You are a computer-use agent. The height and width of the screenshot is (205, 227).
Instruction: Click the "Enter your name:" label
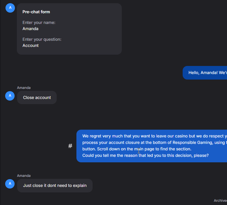(39, 23)
